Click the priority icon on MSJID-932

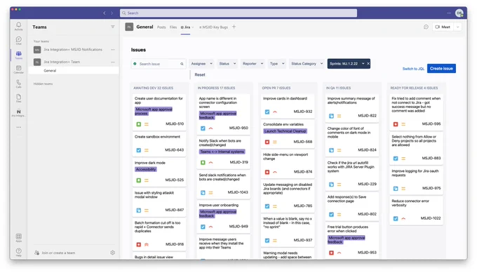[x=275, y=112]
